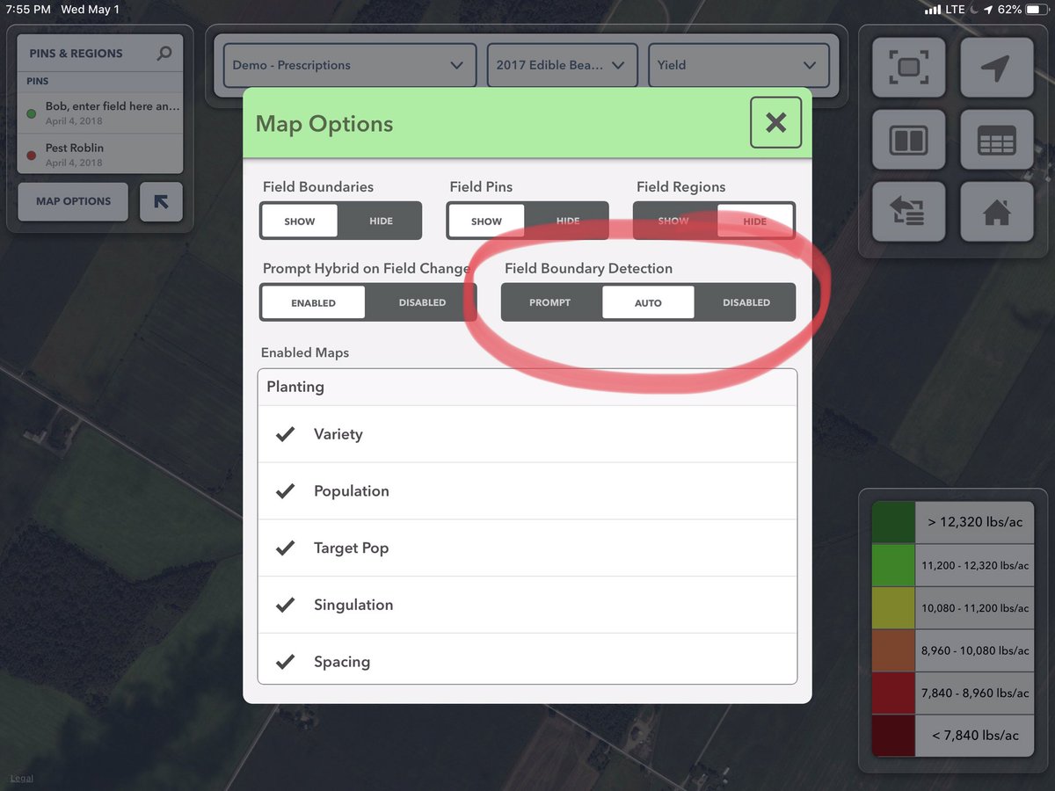Tap the fullscreen focus frame icon
This screenshot has width=1055, height=791.
point(909,68)
